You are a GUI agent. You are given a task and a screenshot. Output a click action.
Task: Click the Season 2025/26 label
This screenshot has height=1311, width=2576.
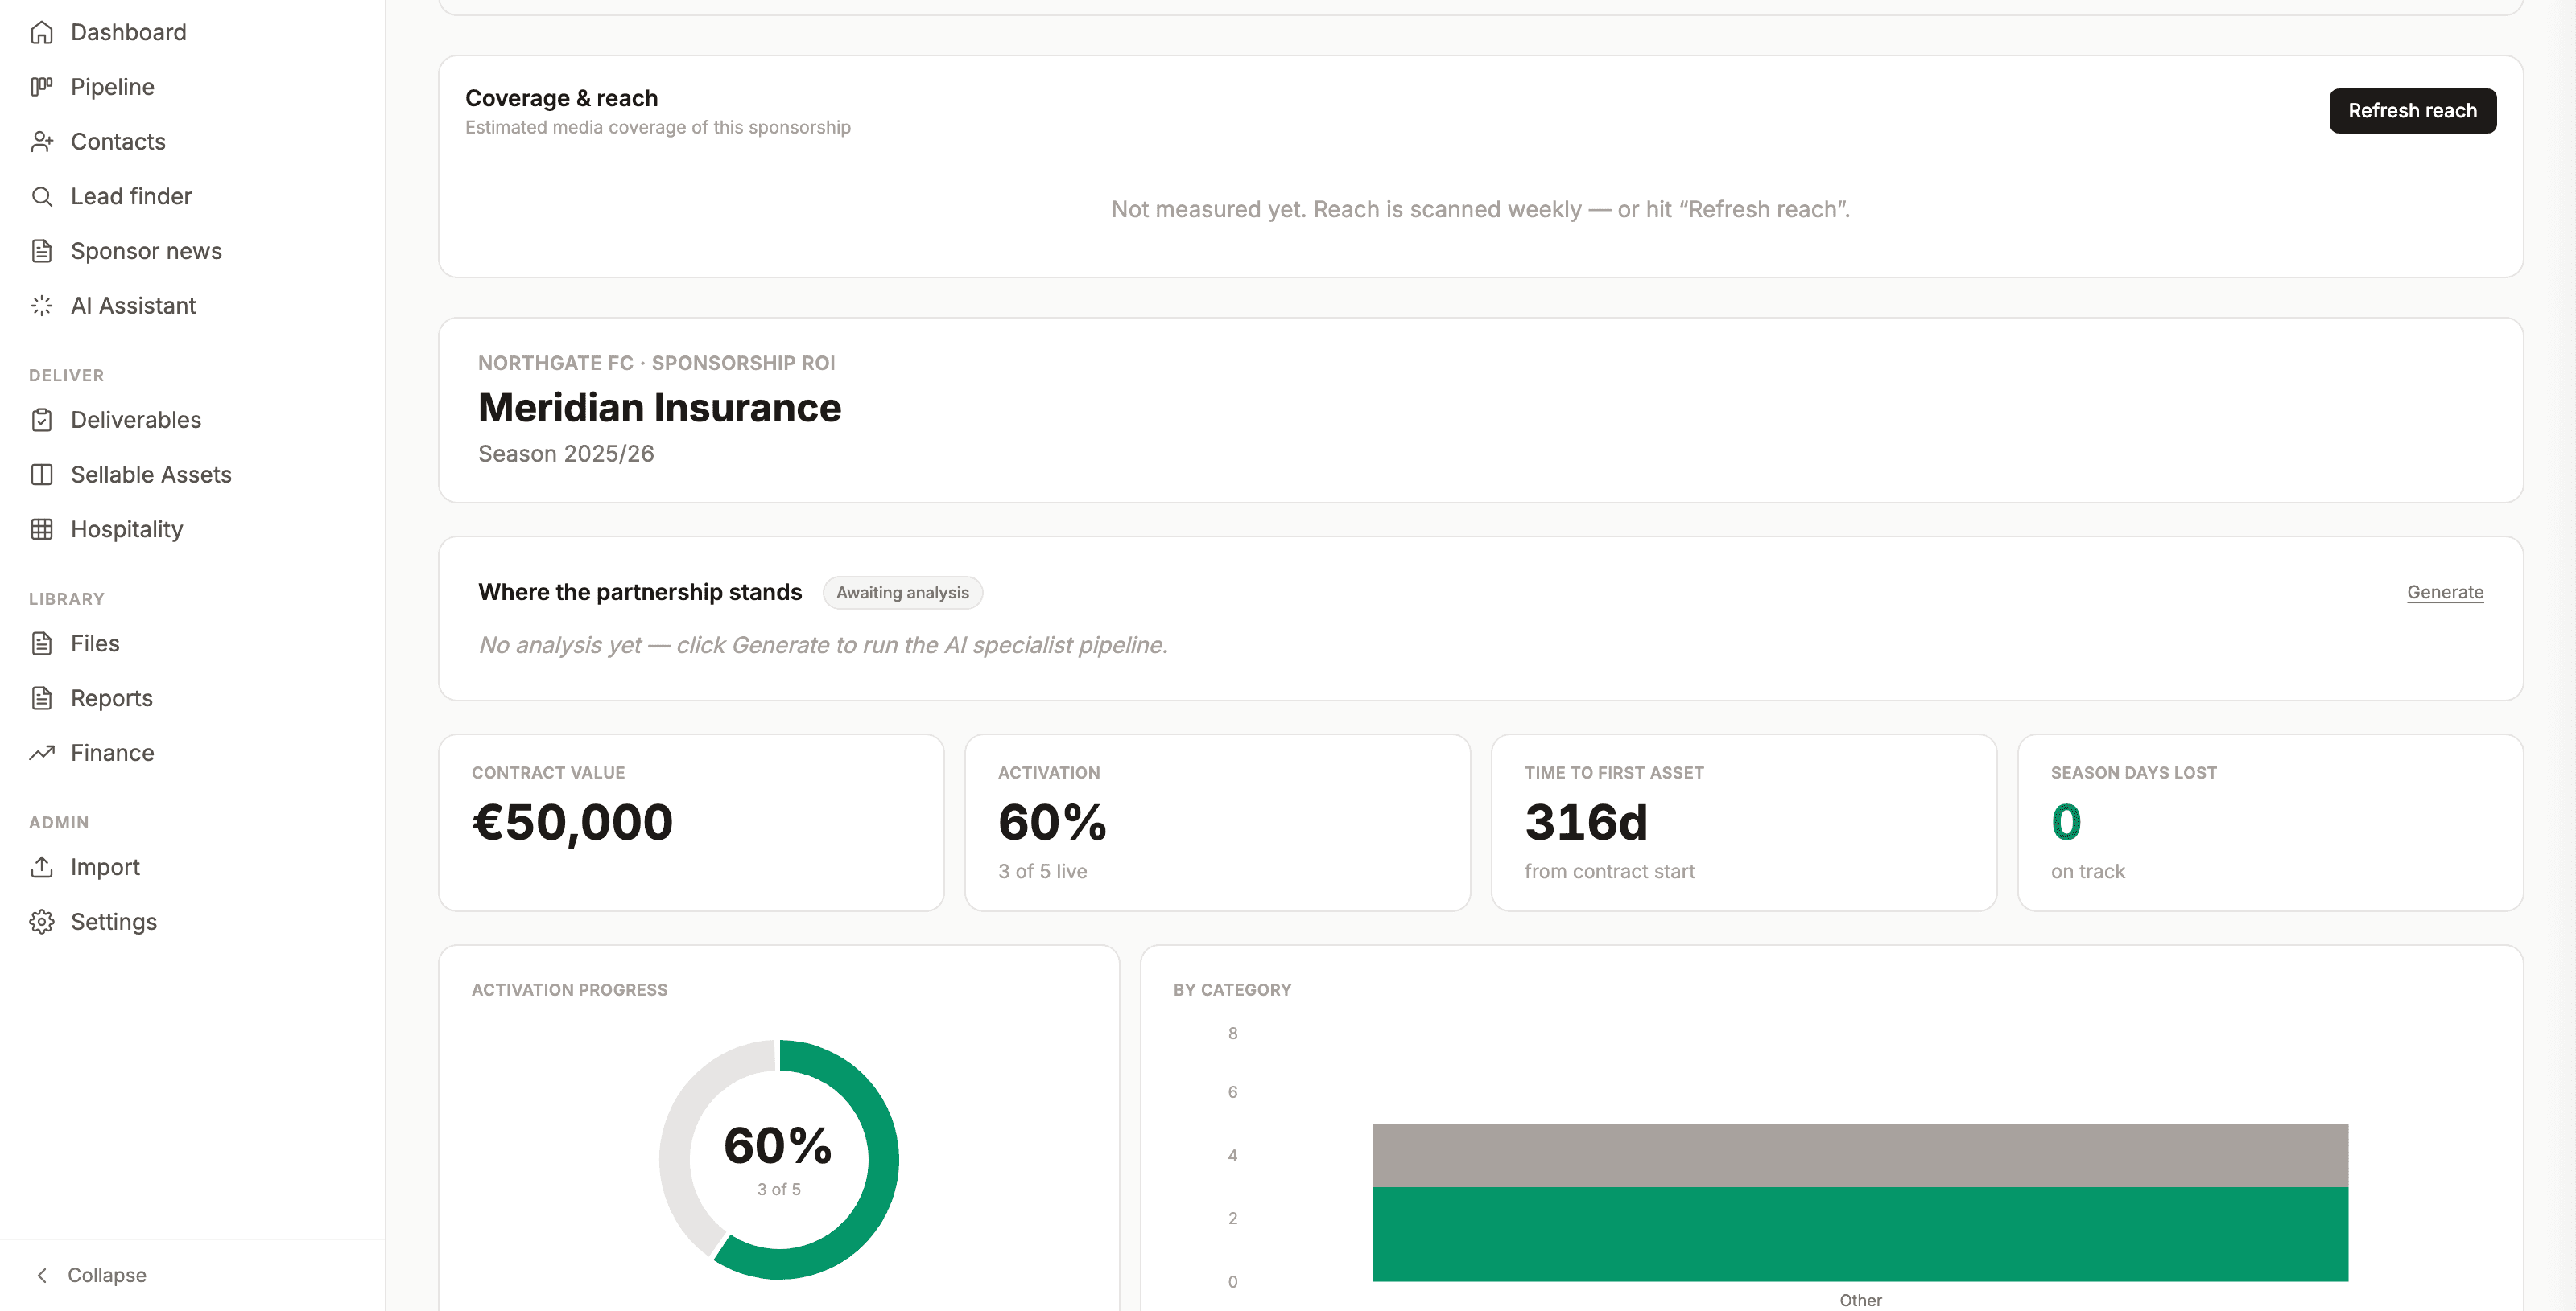pyautogui.click(x=566, y=454)
